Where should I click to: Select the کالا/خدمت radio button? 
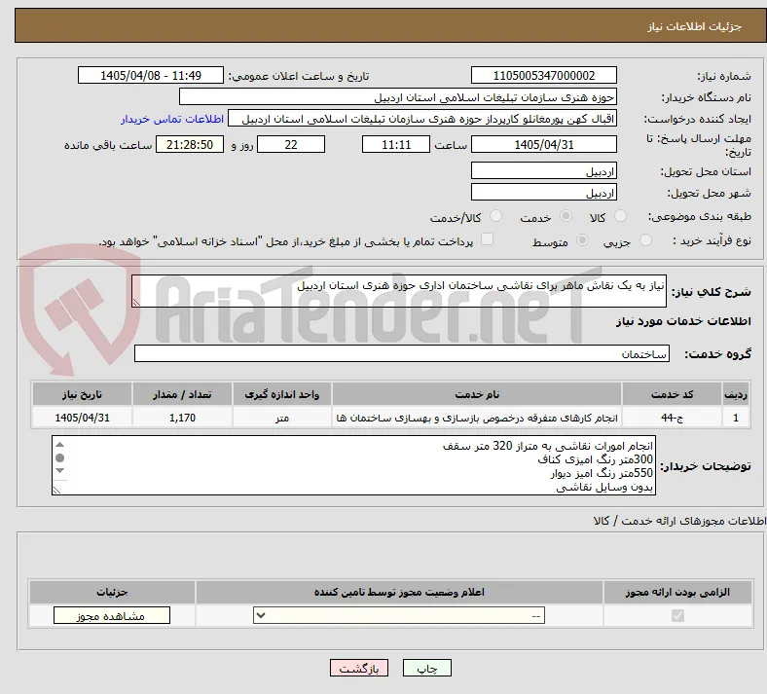496,216
